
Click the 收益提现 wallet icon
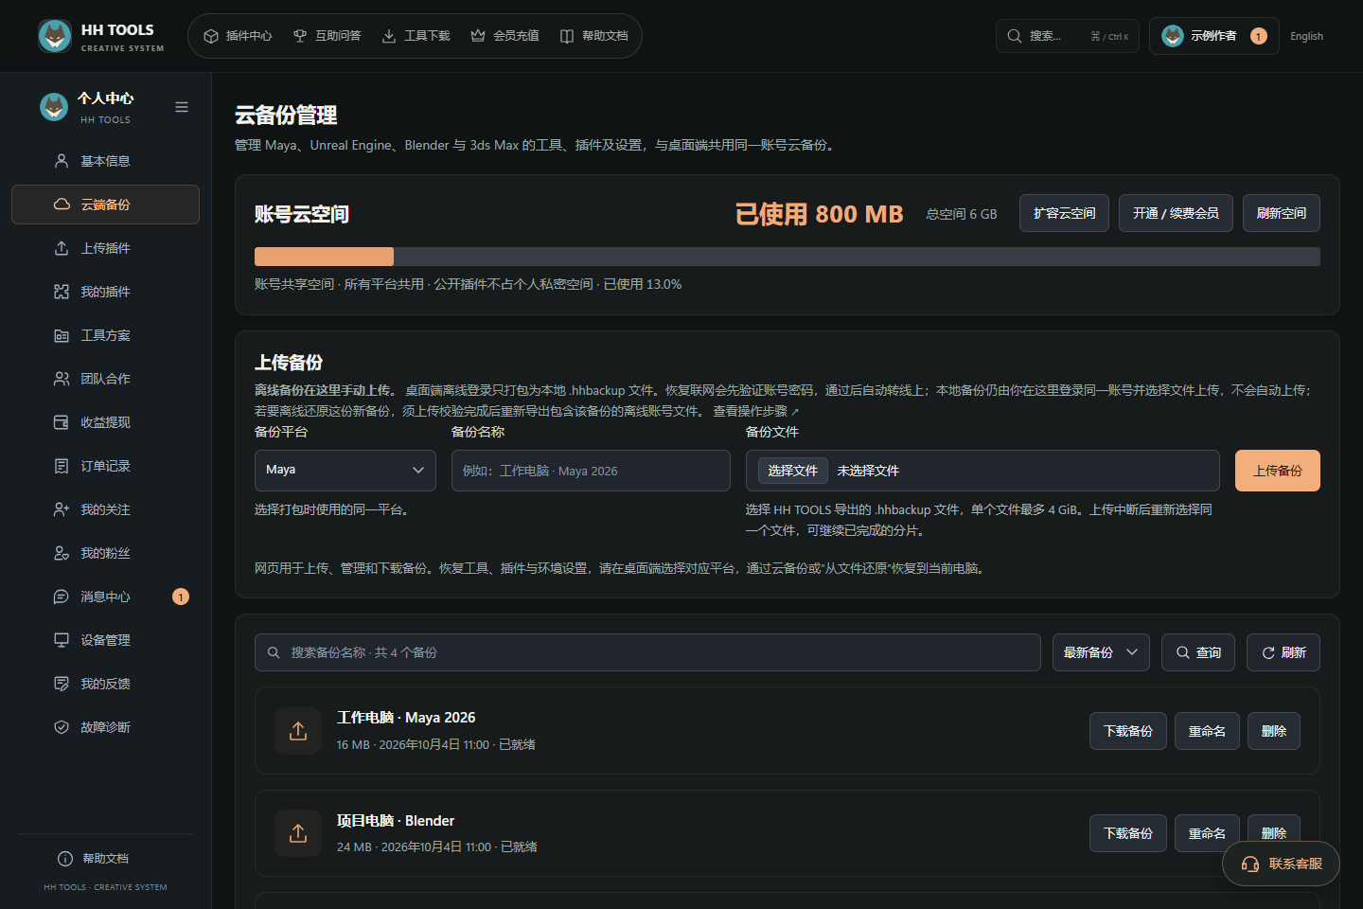(62, 422)
